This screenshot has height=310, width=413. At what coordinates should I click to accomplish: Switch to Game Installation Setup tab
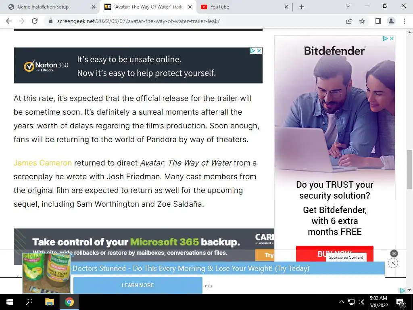tap(43, 7)
